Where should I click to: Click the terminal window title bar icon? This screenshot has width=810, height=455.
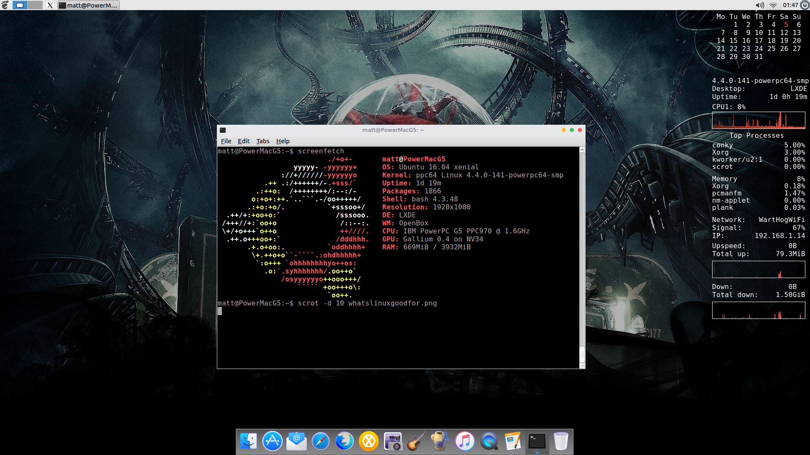[x=223, y=130]
